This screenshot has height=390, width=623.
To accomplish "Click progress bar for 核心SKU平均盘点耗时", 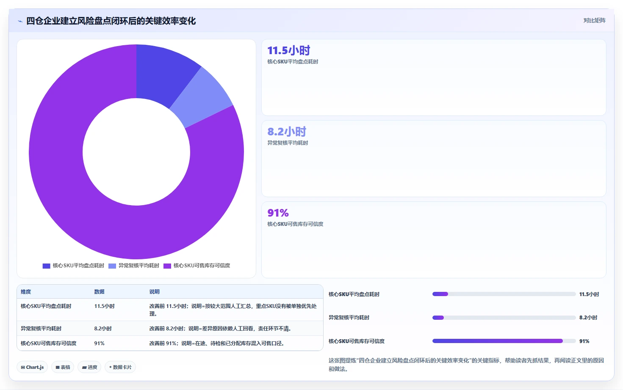I will (504, 294).
